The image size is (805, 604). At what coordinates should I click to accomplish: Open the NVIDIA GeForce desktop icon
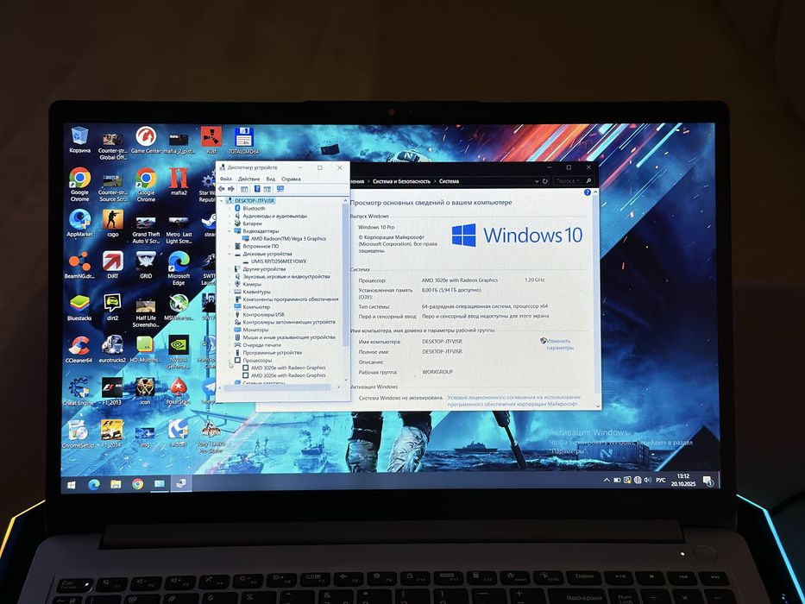point(178,352)
